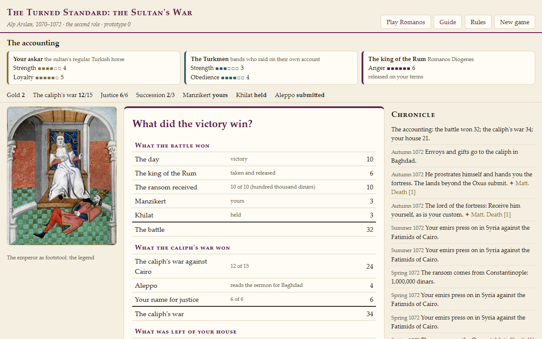The width and height of the screenshot is (542, 339).
Task: Open the Guide
Action: pyautogui.click(x=448, y=22)
